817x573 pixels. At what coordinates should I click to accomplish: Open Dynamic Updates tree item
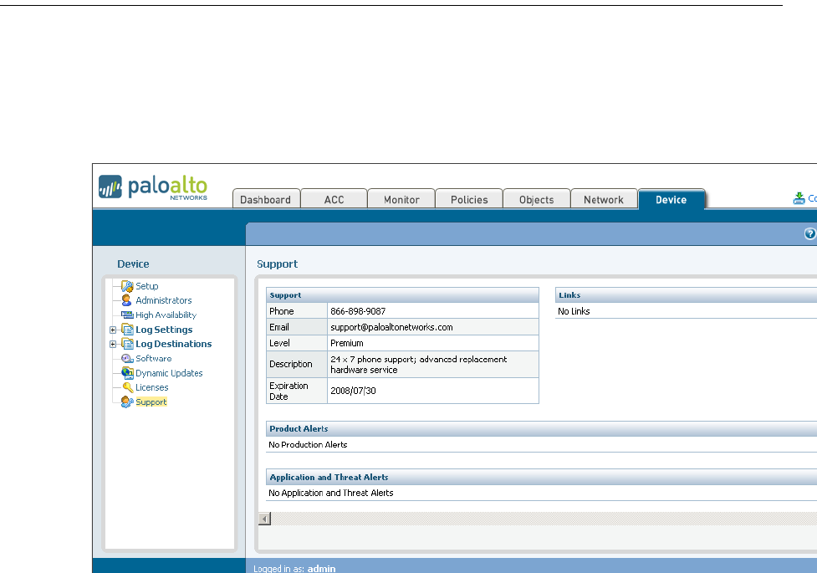tap(169, 373)
